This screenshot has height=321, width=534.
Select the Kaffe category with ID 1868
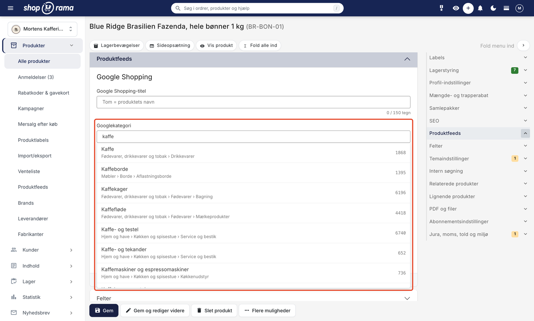click(x=253, y=153)
